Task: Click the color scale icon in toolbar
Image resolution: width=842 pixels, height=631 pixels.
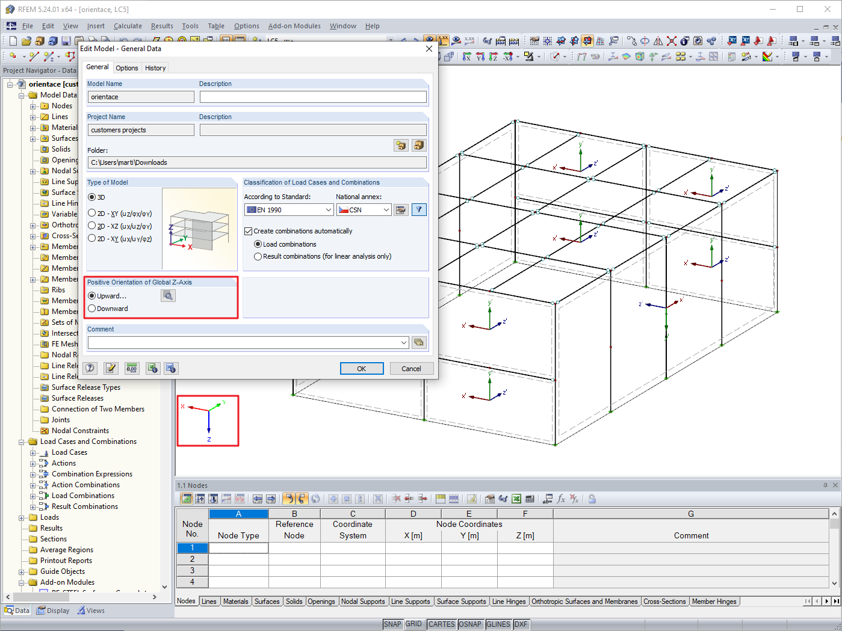Action: pos(767,57)
